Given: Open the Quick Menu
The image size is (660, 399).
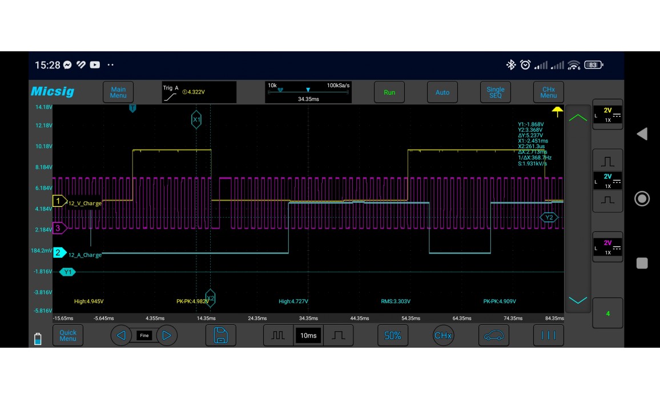Looking at the screenshot, I should tap(68, 335).
